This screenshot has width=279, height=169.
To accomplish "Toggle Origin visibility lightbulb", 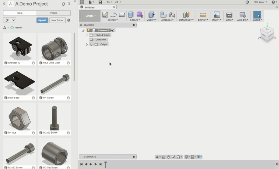I will point(91,44).
